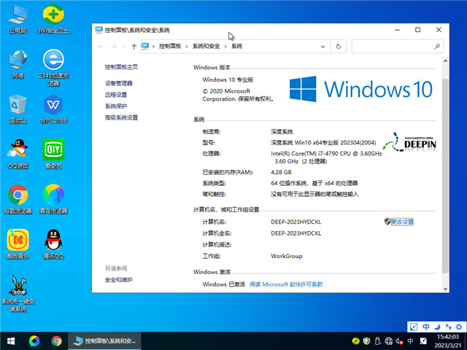Open 谷歌浏览器 Chrome desktop shortcut
Viewport: 467px width, 350px height.
[18, 195]
